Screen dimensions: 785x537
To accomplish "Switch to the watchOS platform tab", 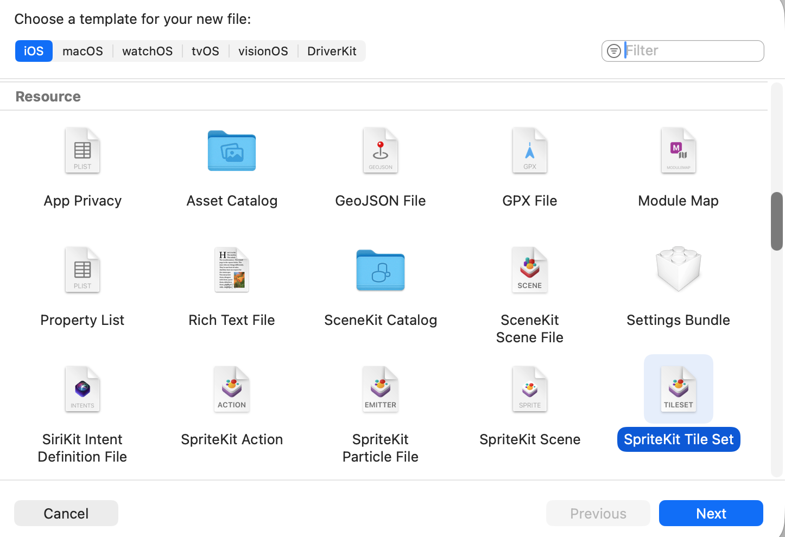I will [147, 51].
